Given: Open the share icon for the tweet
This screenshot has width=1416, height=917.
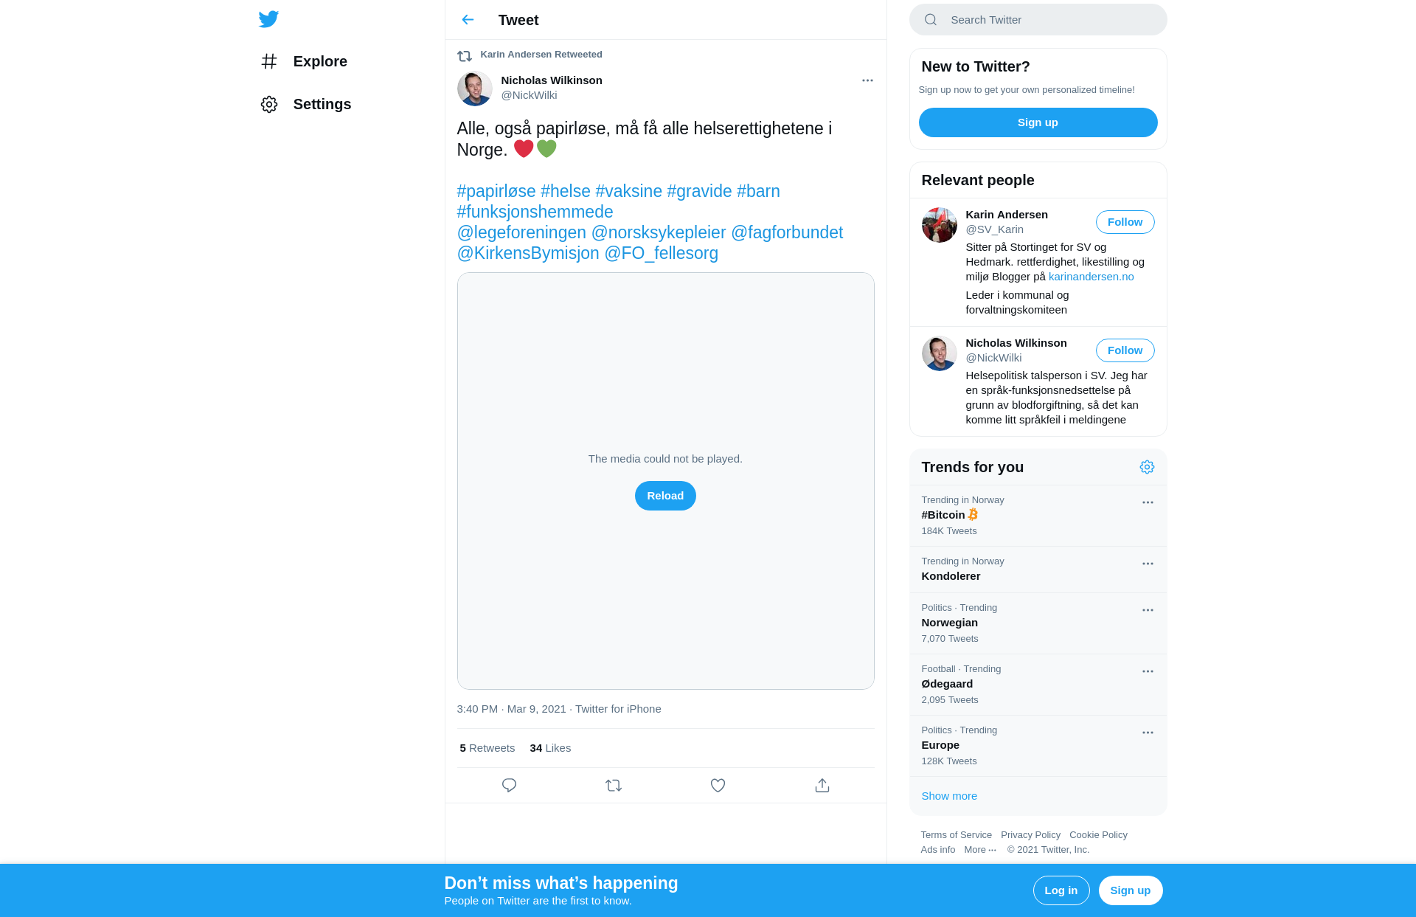Looking at the screenshot, I should [822, 786].
